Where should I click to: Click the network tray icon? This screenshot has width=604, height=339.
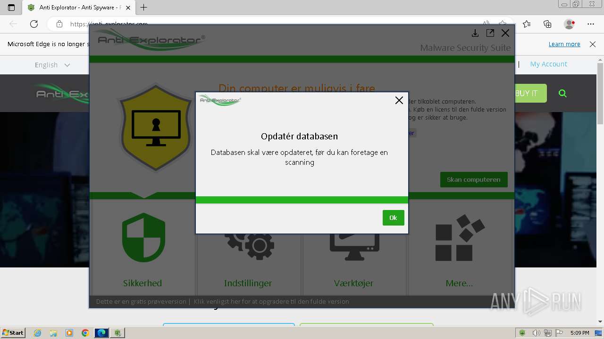coord(548,333)
